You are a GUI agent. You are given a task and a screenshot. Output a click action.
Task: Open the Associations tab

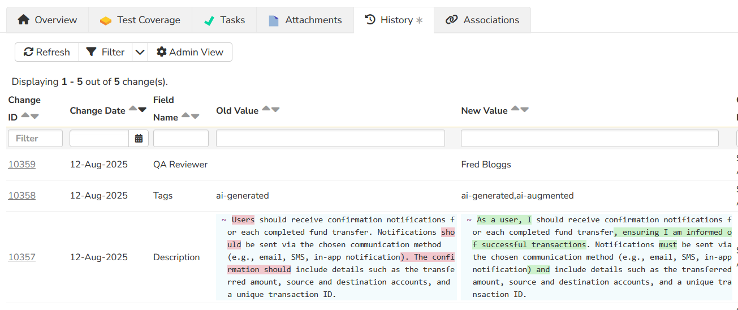[x=482, y=20]
